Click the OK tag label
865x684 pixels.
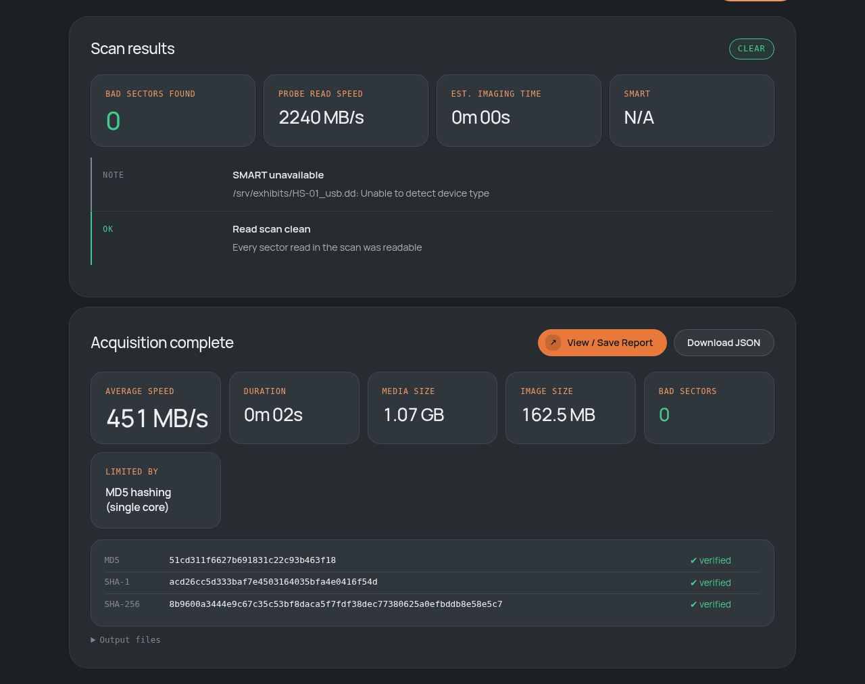click(x=108, y=229)
